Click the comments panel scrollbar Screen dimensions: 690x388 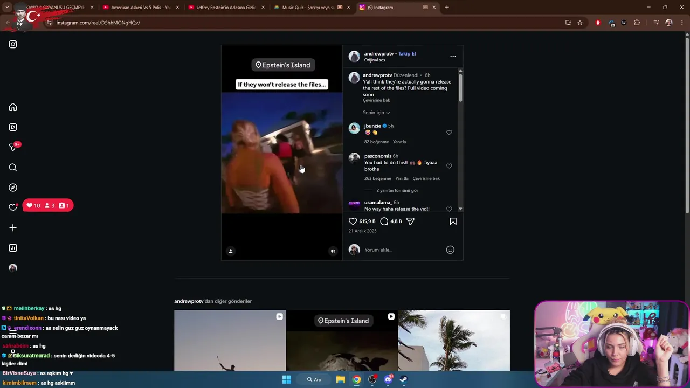(x=460, y=87)
